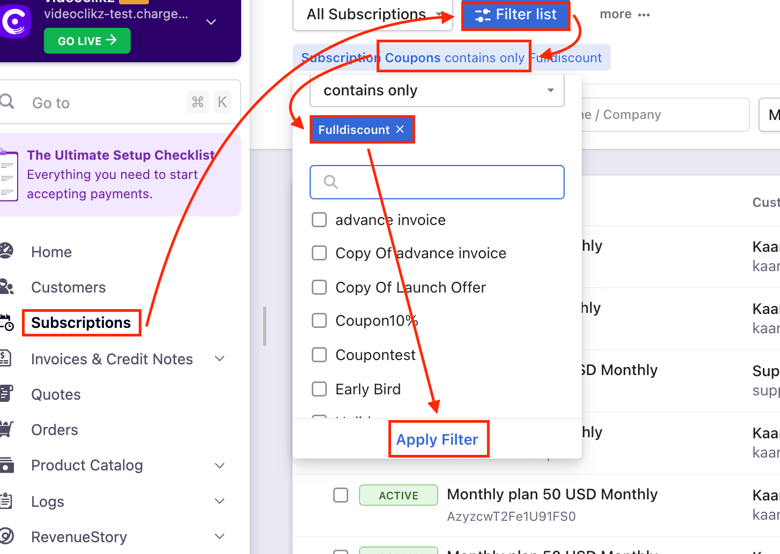
Task: Expand the Invoices & Credit Notes section
Action: click(220, 358)
